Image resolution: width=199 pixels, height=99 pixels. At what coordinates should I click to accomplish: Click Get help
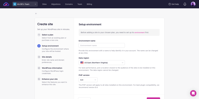tap(174, 4)
